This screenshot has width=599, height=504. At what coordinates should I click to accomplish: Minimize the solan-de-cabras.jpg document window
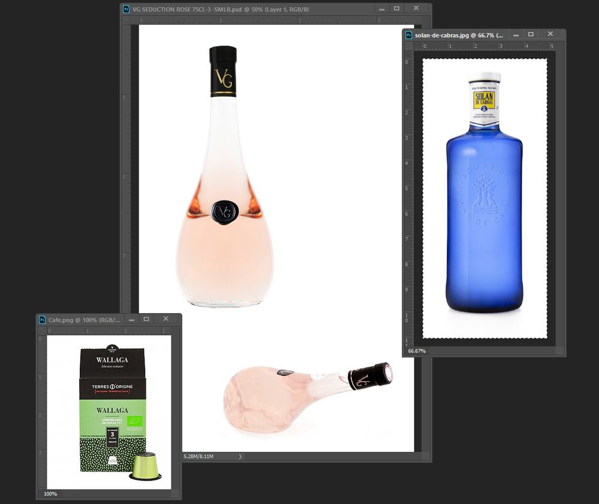tap(511, 35)
